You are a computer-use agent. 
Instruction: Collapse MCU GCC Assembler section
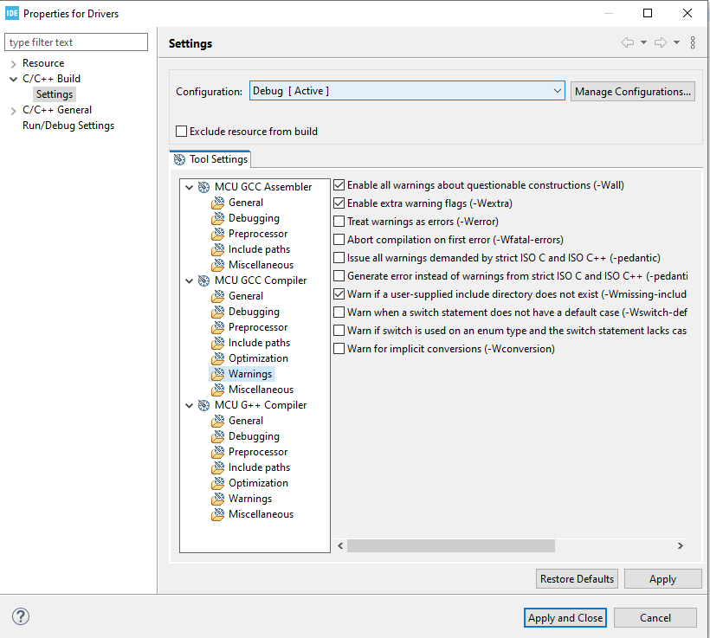pos(190,187)
